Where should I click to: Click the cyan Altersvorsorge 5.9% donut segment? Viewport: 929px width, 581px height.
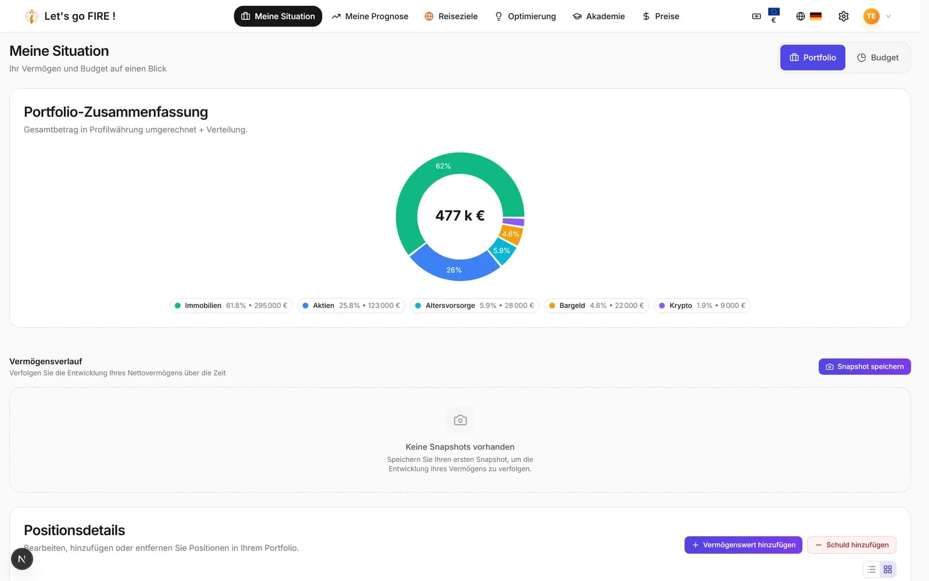click(x=502, y=251)
